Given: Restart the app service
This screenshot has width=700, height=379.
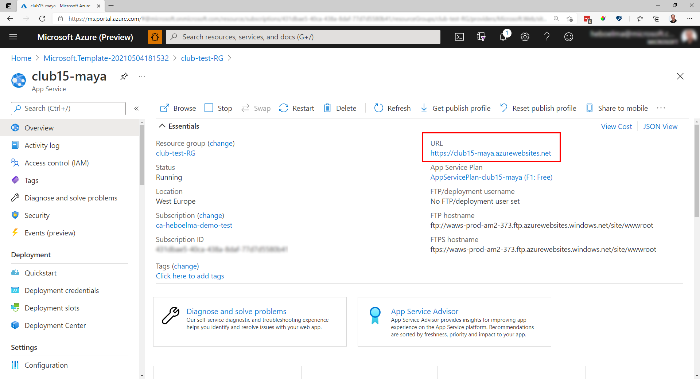Looking at the screenshot, I should [x=296, y=108].
